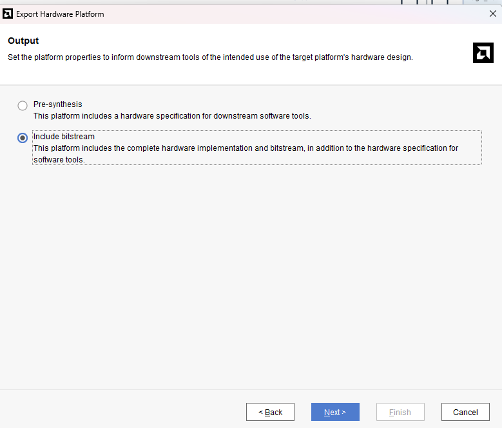Click the bitstream description about complete hardware implementation

246,154
